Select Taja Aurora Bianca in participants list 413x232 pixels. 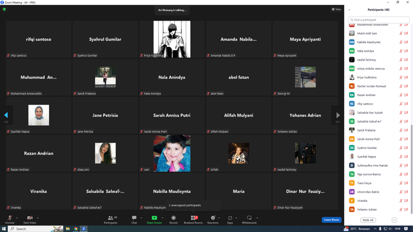379,174
